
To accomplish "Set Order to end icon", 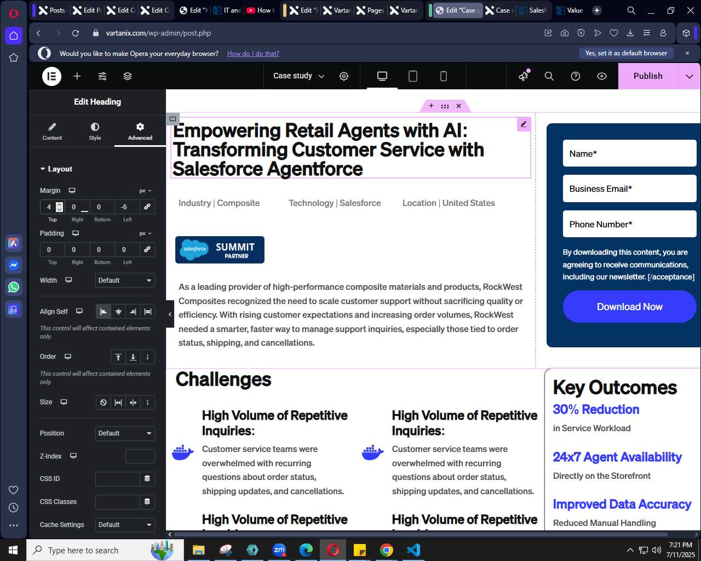I will pyautogui.click(x=133, y=357).
